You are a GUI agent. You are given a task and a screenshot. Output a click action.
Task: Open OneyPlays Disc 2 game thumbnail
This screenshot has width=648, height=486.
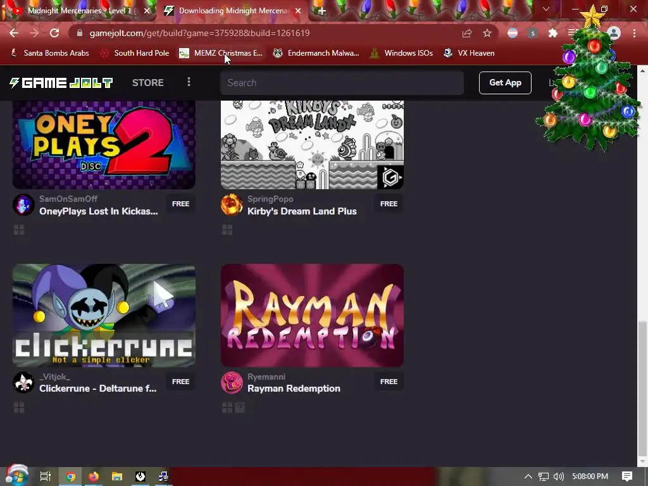[x=104, y=145]
